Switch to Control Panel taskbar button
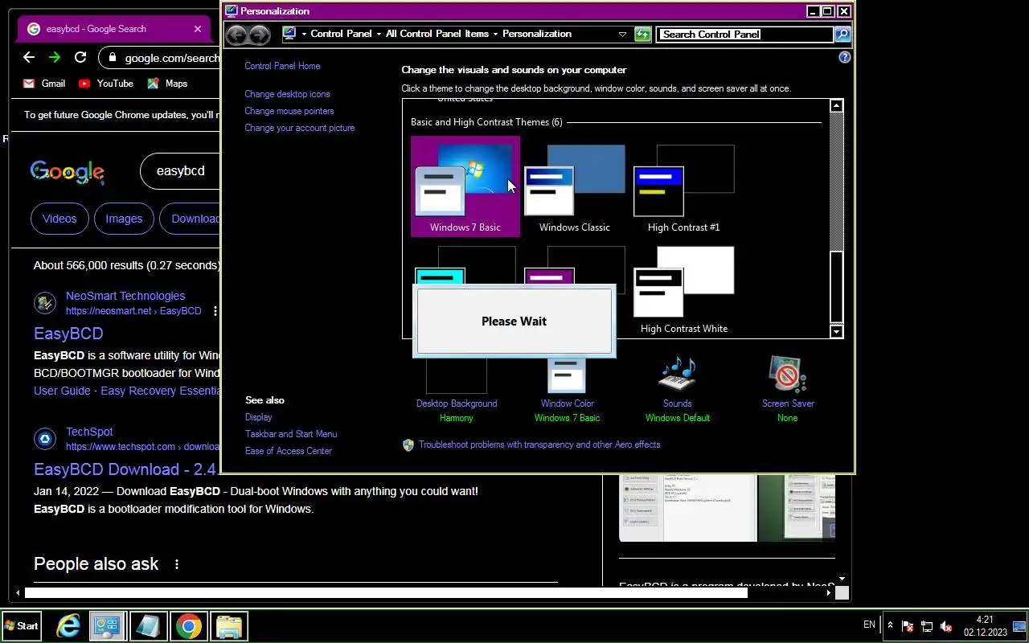 pos(107,626)
